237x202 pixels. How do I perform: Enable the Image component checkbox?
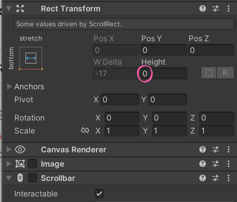[x=32, y=164]
